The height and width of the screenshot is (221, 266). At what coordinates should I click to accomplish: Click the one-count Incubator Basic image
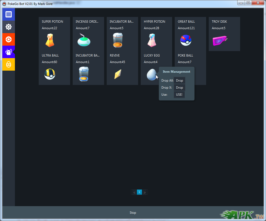point(84,74)
